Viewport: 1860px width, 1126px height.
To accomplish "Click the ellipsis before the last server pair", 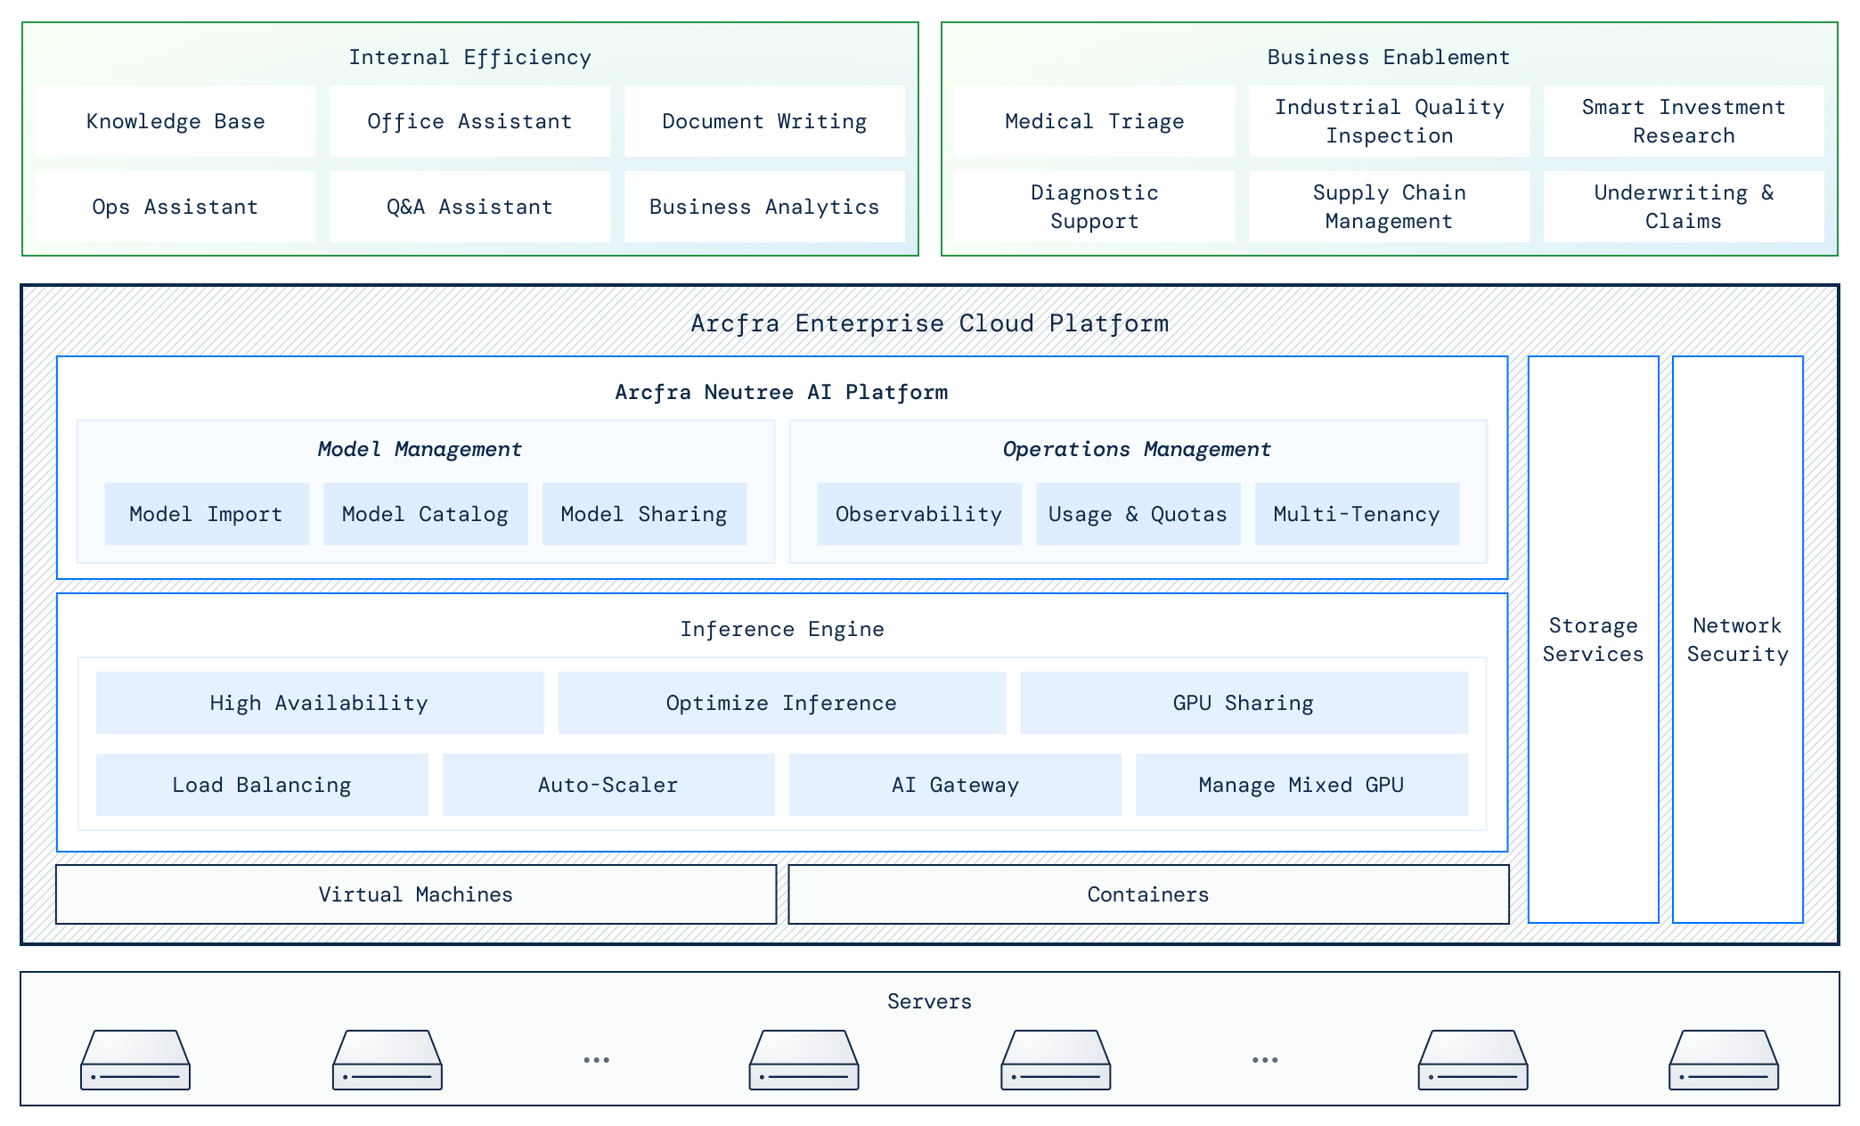I will tap(1263, 1058).
